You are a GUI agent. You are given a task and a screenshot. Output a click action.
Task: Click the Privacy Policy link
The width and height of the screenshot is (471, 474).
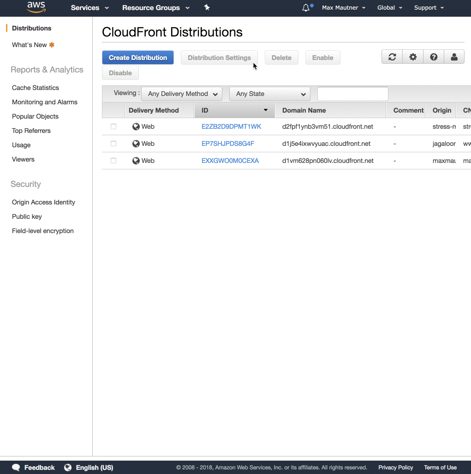click(395, 468)
